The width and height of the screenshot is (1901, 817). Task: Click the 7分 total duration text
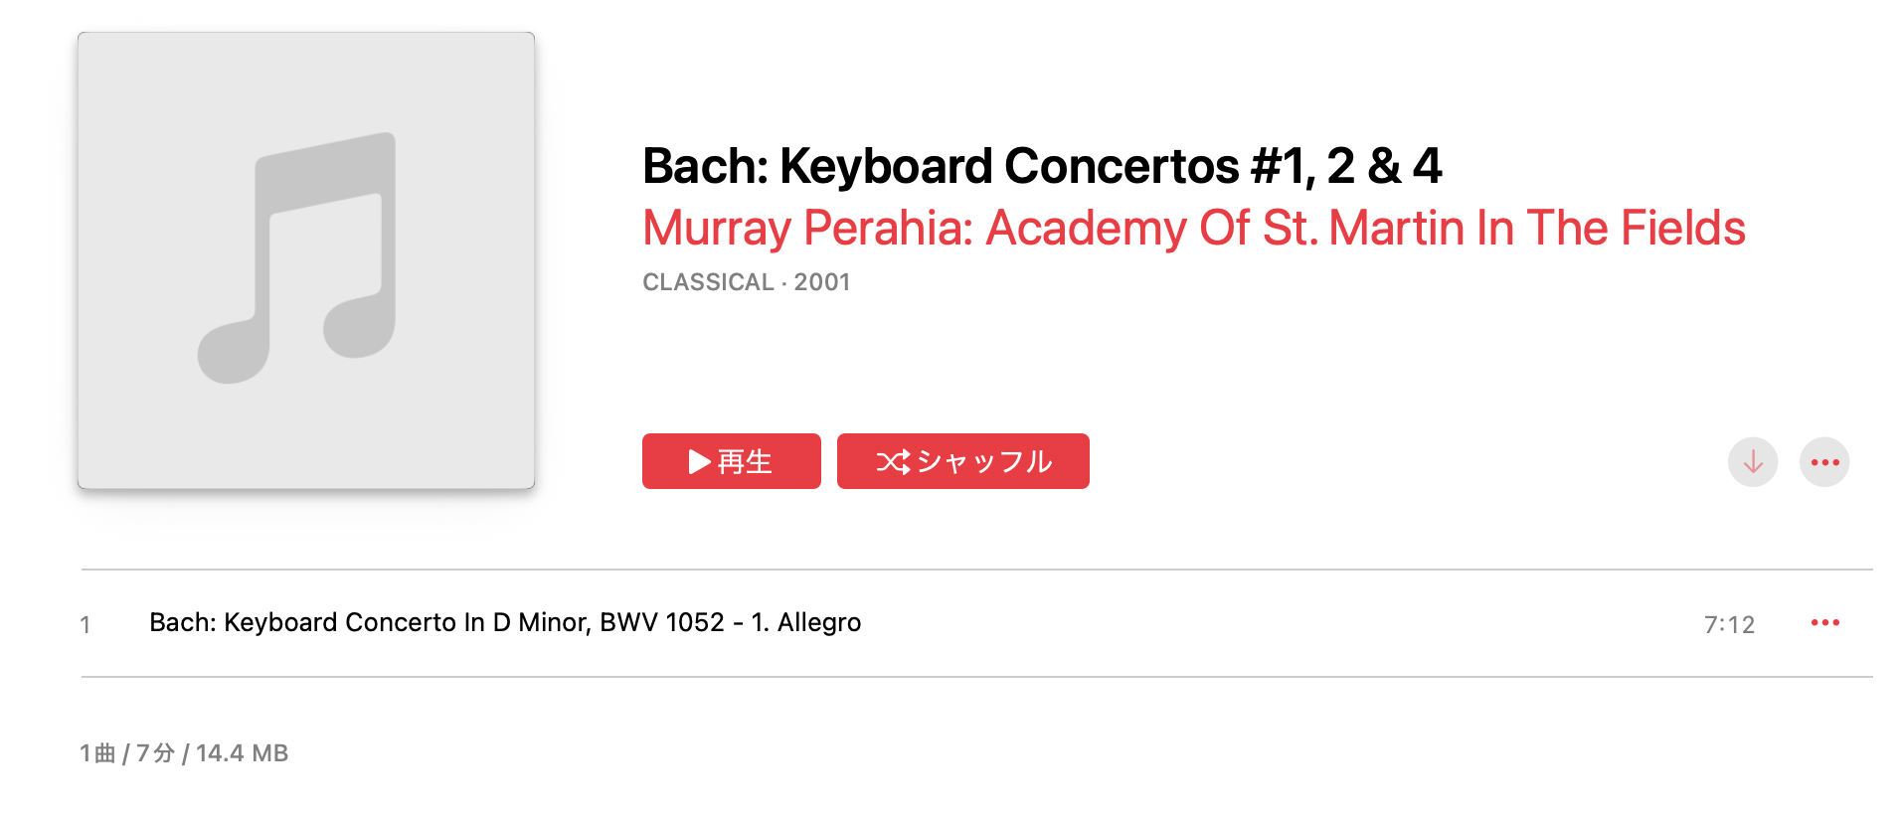155,753
